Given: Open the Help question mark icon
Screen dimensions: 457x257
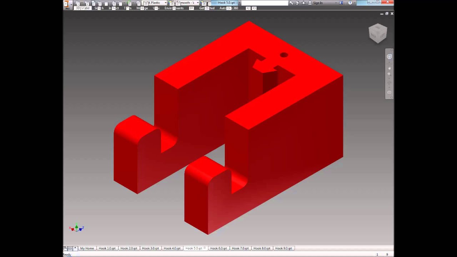Looking at the screenshot, I should click(350, 3).
